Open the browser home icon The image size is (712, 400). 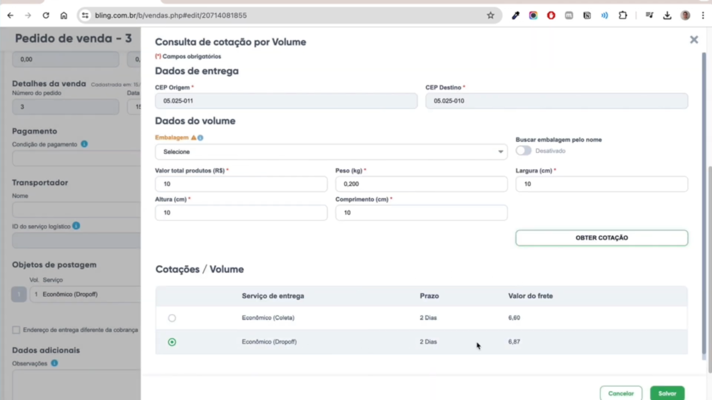pos(63,15)
